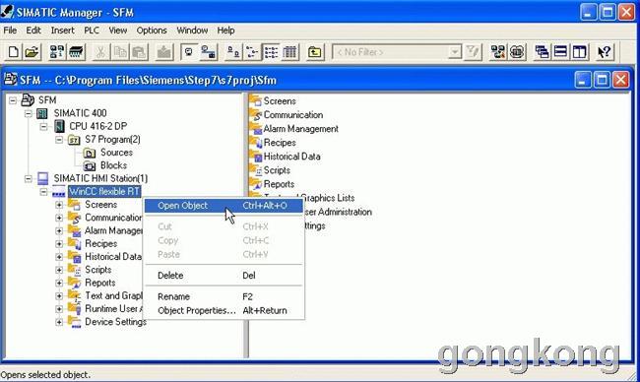The width and height of the screenshot is (640, 382).
Task: Open the PLC menu
Action: click(92, 31)
